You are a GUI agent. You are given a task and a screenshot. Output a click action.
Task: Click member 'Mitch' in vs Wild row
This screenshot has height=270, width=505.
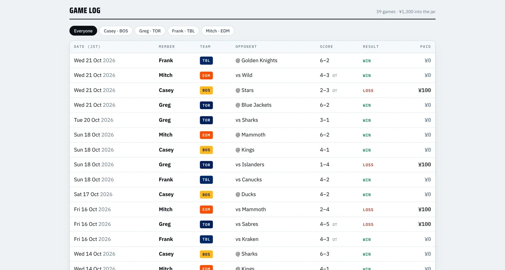click(166, 75)
